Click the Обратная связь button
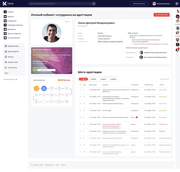180x172 pixels. 139,4
